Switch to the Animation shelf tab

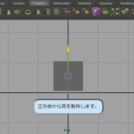pyautogui.click(x=85, y=3)
